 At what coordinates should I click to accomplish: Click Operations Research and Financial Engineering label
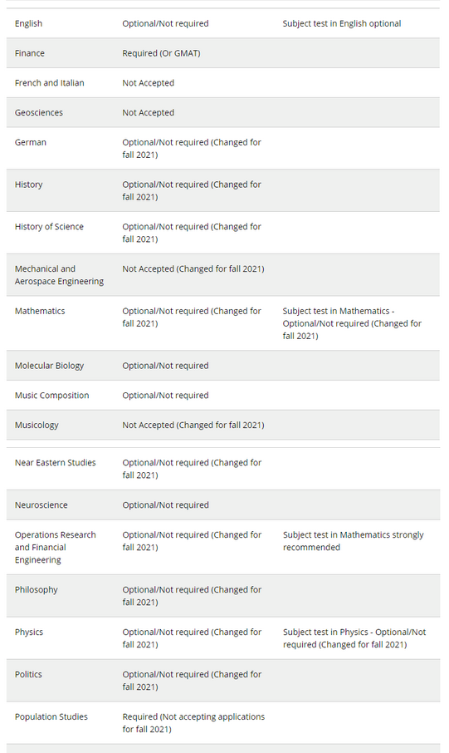coord(55,548)
